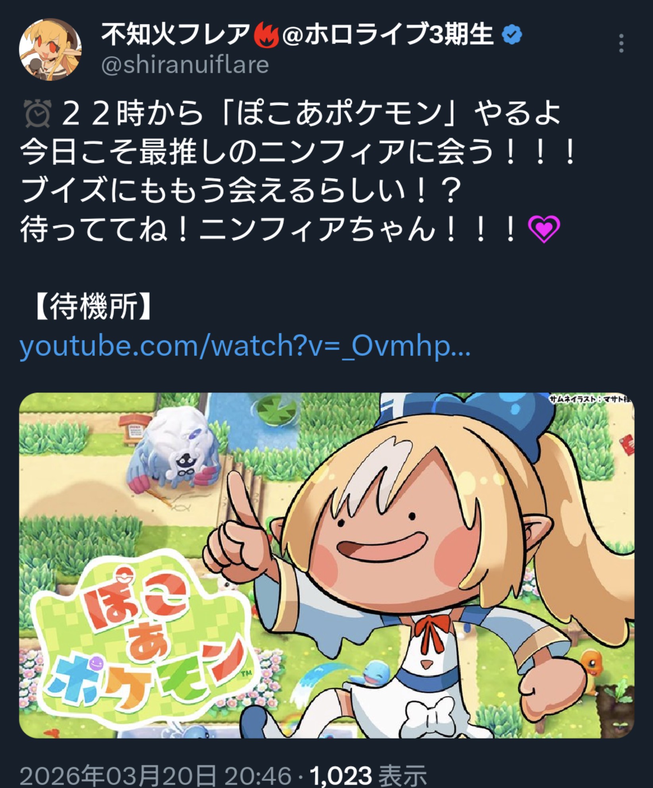Open the youtube.com/watch link
This screenshot has height=788, width=653.
pos(245,346)
